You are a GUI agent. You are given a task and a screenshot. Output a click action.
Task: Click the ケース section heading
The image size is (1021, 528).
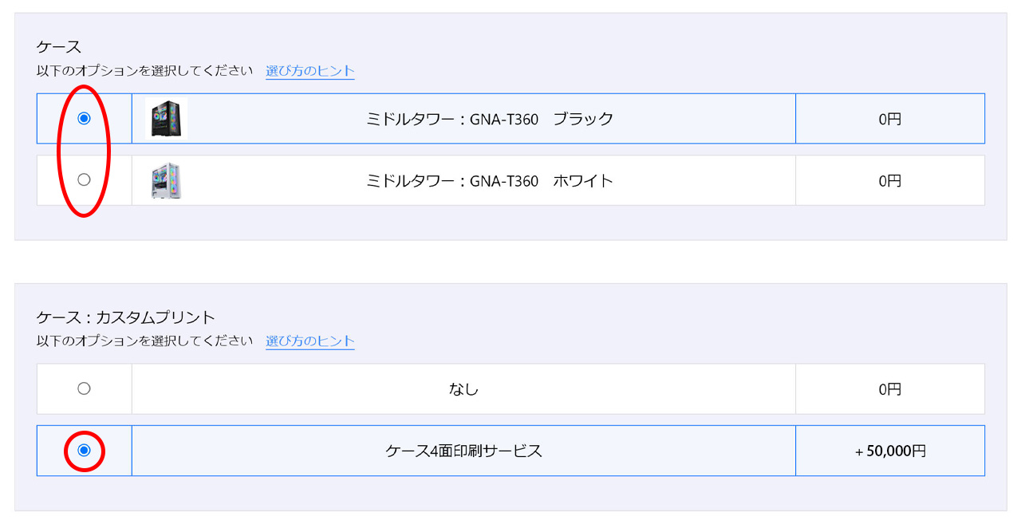(x=59, y=46)
